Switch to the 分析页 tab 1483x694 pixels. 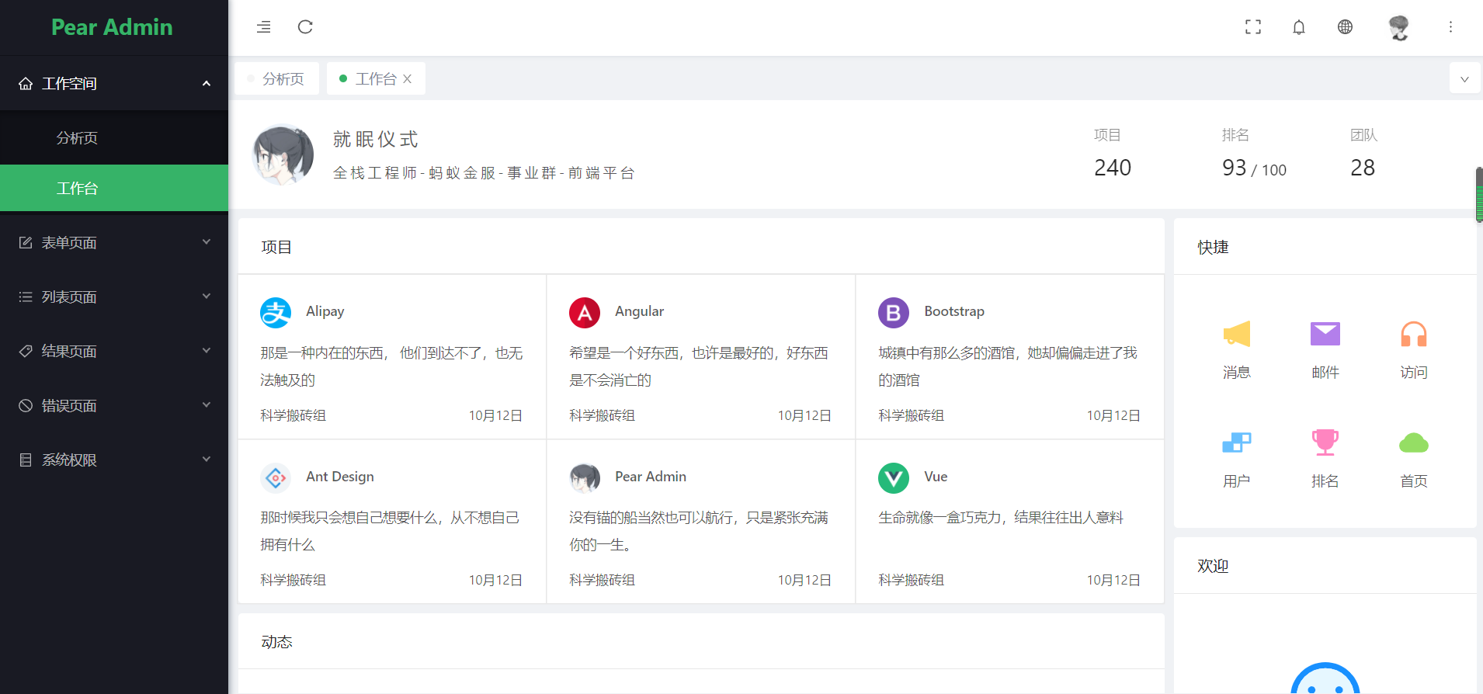pos(277,78)
